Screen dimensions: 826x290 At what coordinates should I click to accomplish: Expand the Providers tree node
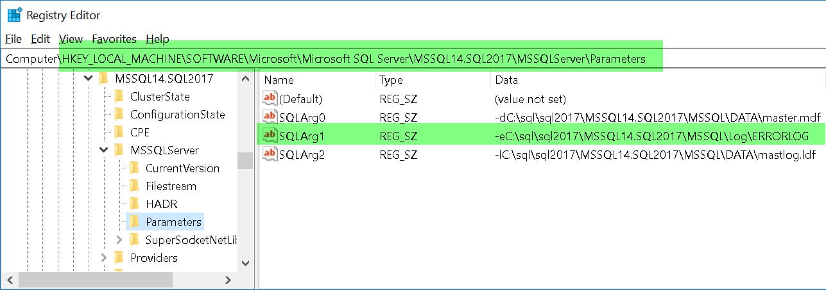(x=103, y=258)
